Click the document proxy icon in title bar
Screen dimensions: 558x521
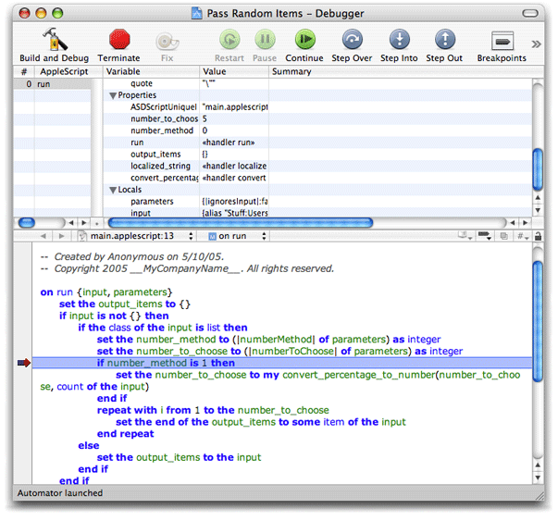[197, 13]
